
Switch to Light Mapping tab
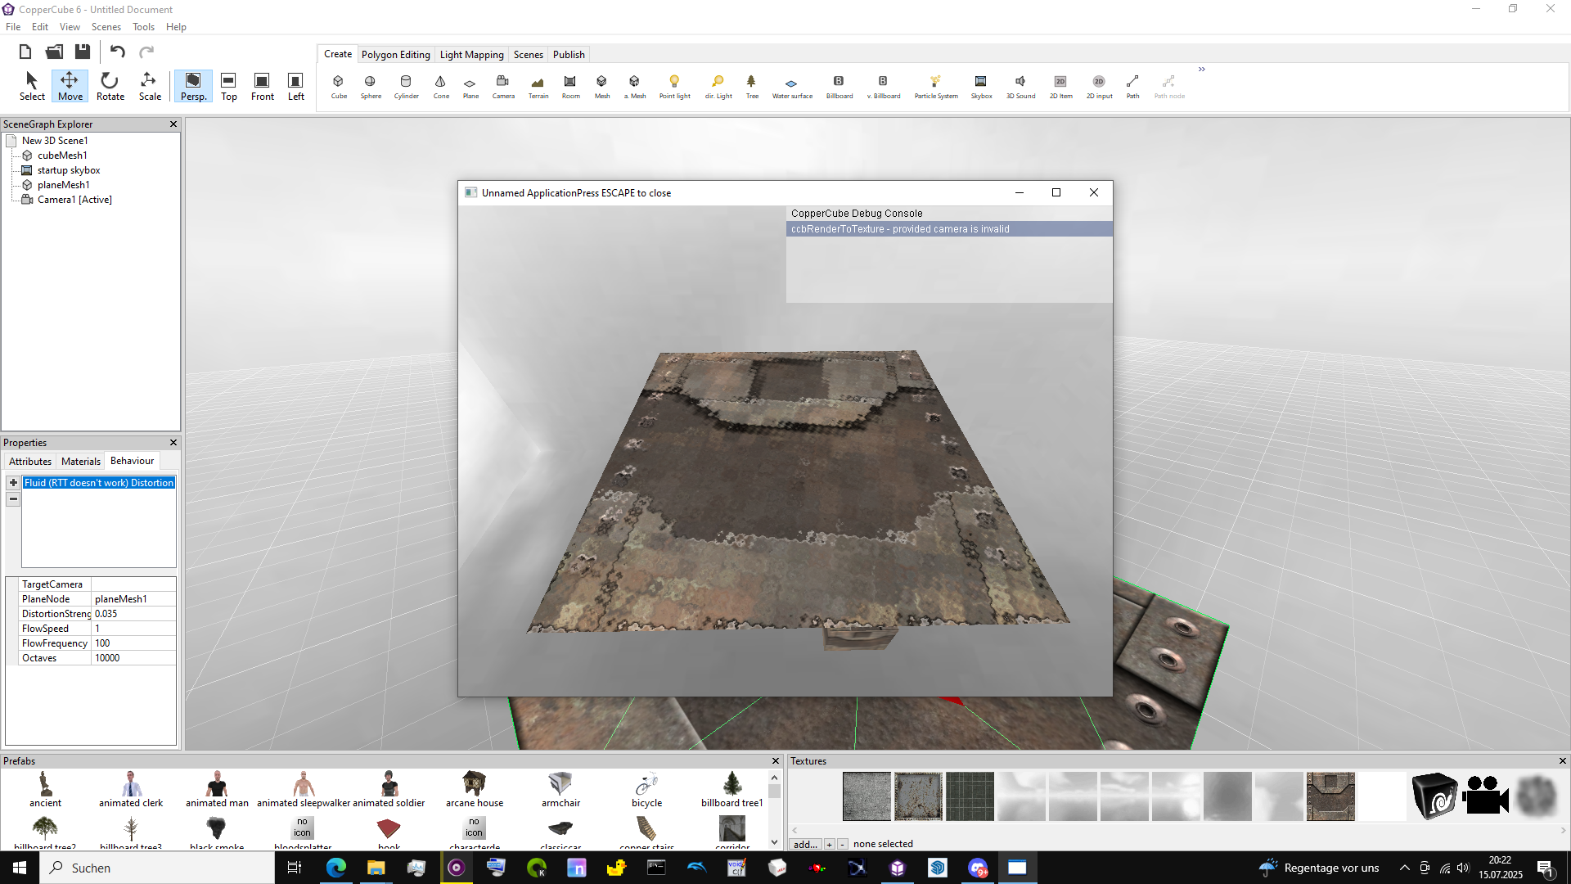point(471,55)
